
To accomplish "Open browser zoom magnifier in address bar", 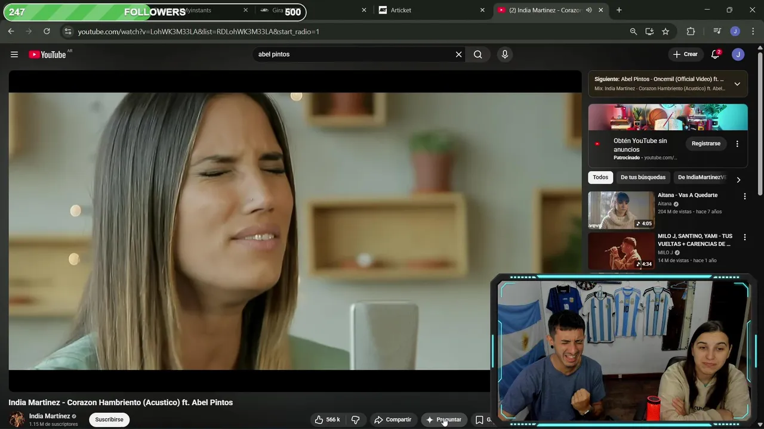I will [633, 32].
